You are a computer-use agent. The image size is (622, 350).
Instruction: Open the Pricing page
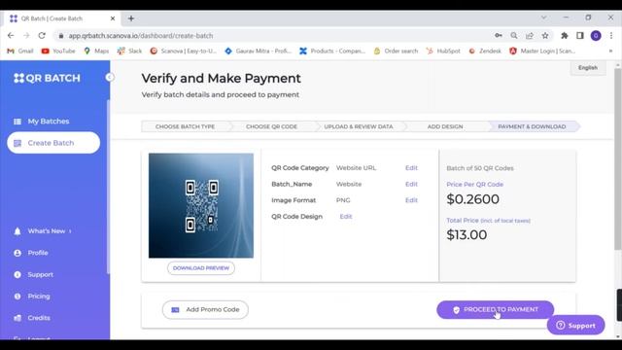coord(39,297)
